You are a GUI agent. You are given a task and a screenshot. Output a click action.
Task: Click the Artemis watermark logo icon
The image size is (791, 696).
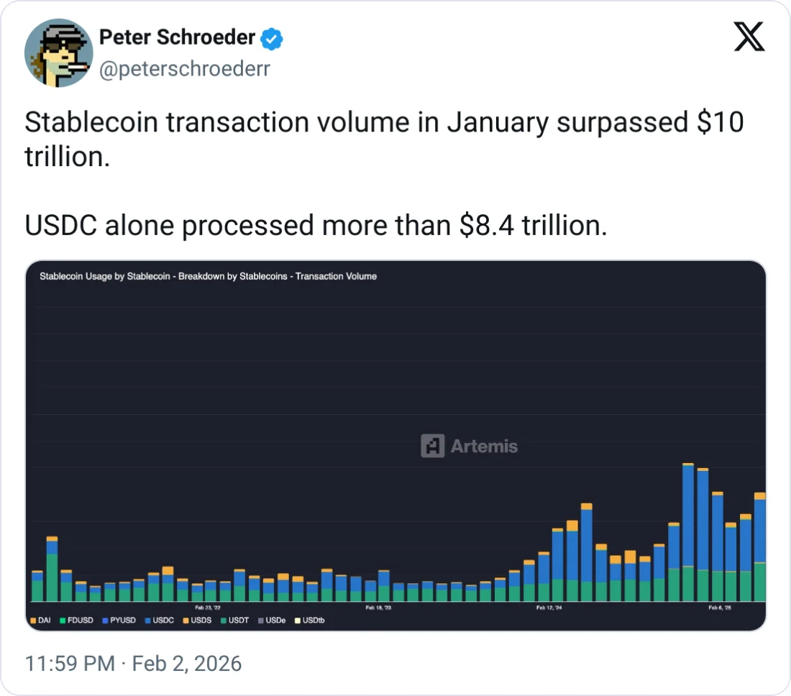432,446
